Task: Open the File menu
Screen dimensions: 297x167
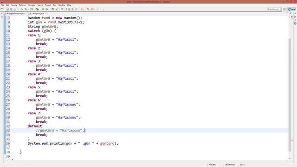Action: tap(2, 5)
